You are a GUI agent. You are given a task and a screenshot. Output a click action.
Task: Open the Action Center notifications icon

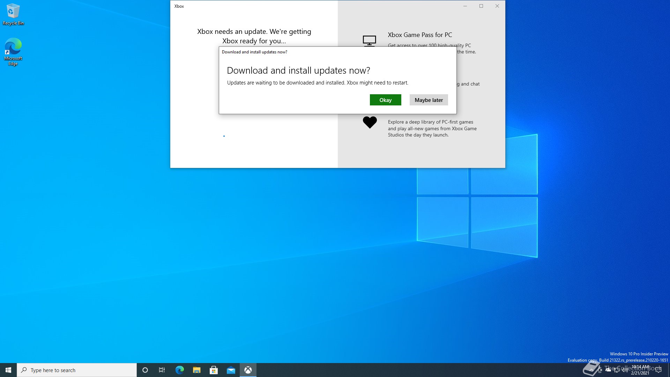tap(658, 370)
